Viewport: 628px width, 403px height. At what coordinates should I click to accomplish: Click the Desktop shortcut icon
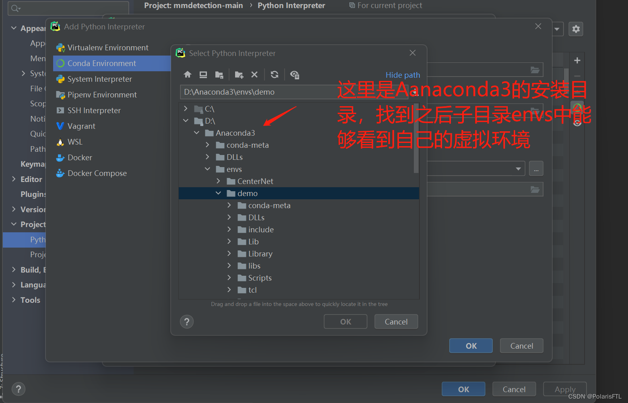click(203, 74)
